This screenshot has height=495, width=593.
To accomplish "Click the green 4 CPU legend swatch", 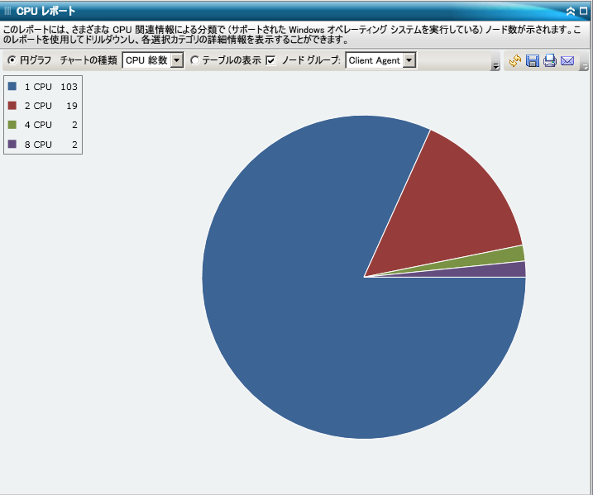I will coord(12,125).
